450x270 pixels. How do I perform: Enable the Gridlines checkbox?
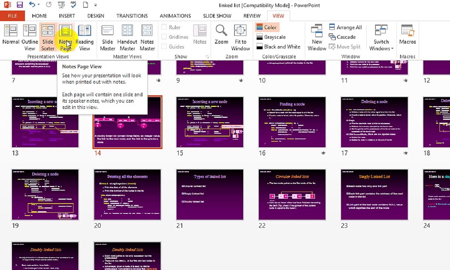[164, 37]
